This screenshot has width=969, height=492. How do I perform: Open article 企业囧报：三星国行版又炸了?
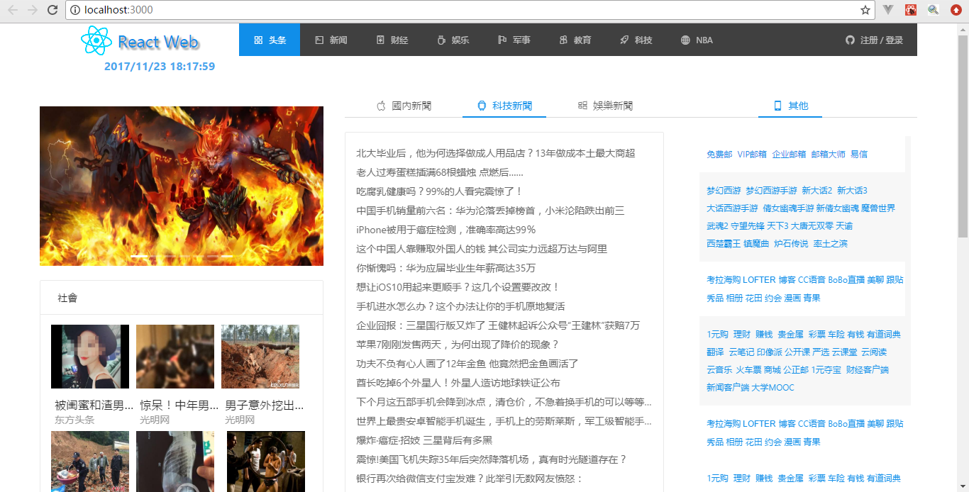(x=498, y=325)
